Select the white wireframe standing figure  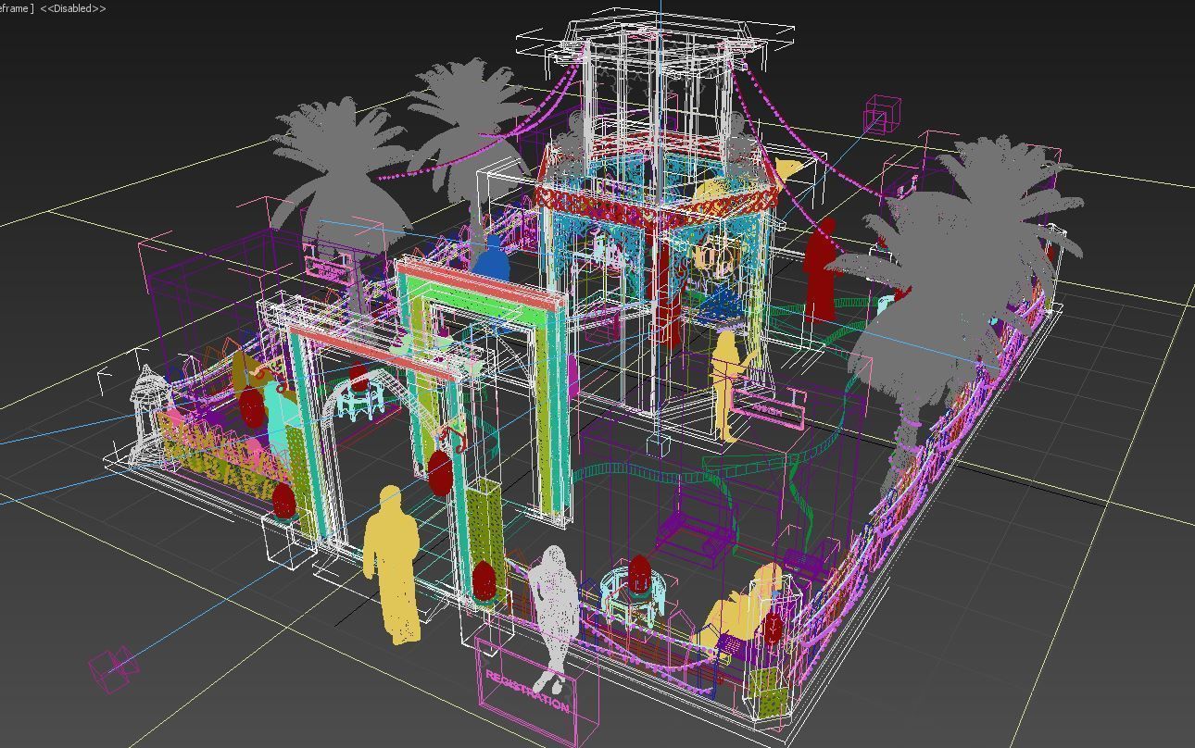(554, 617)
